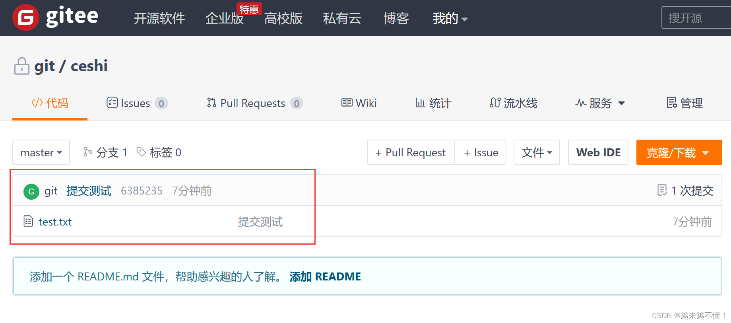Image resolution: width=731 pixels, height=323 pixels.
Task: Click the commits icon beside 1 次提交
Action: tap(662, 190)
